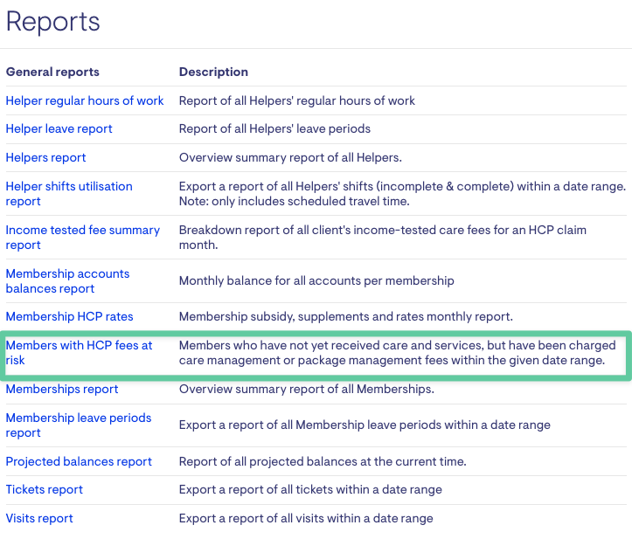Open Members with HCP fees at risk
632x539 pixels.
tap(79, 352)
